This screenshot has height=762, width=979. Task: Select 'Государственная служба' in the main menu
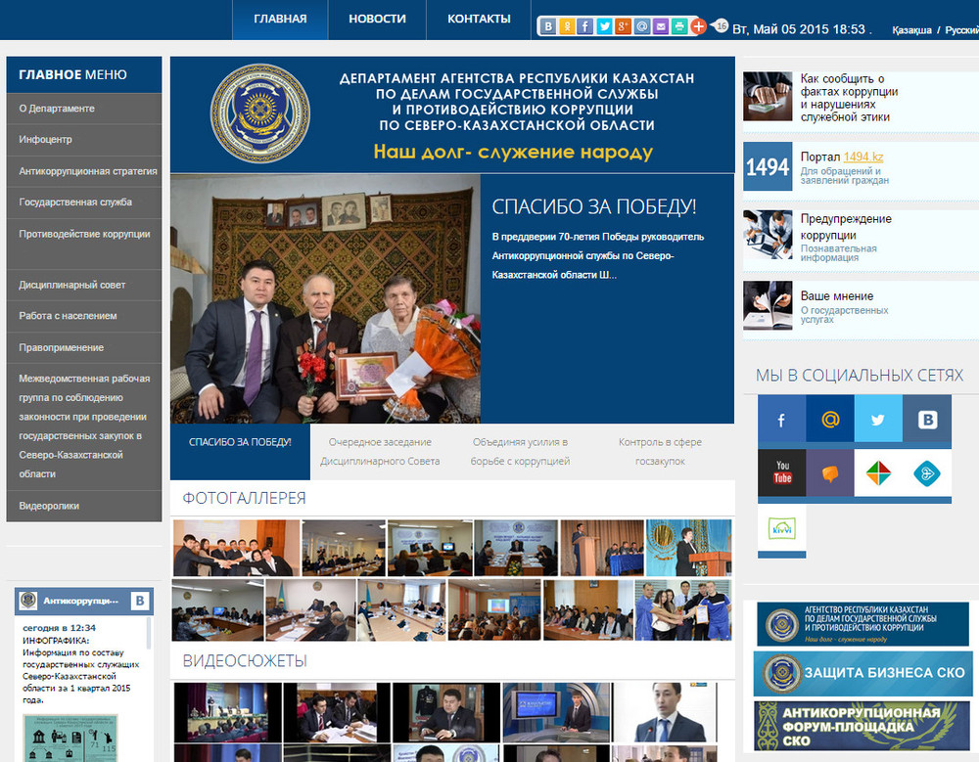[83, 202]
